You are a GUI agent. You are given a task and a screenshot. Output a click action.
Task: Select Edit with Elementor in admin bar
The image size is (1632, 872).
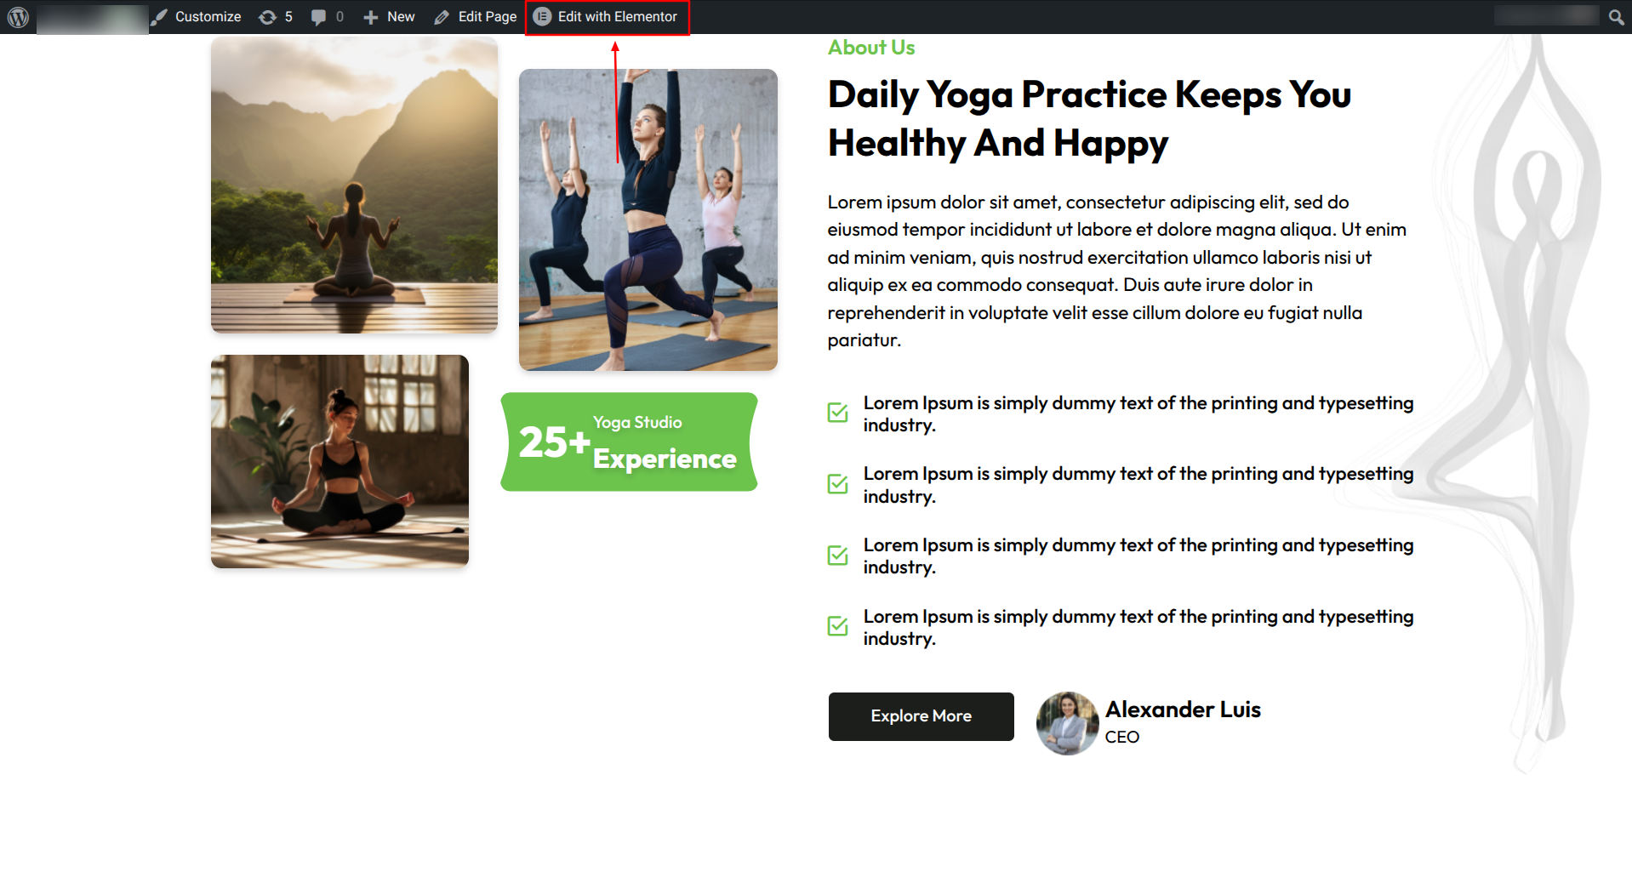(608, 17)
